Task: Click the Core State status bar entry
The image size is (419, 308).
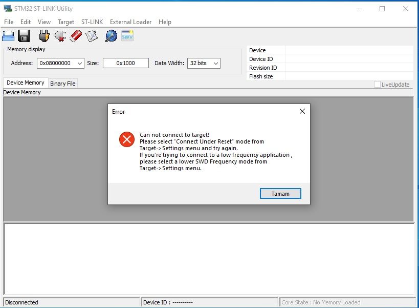Action: (347, 302)
